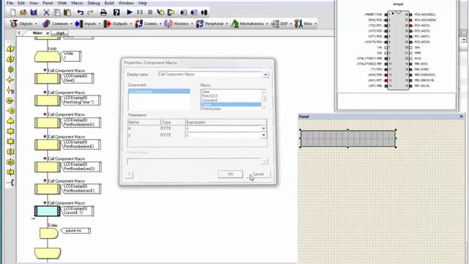Pick the Component Macro sidebar icon
Viewport: 469px width, 264px height.
click(x=10, y=142)
